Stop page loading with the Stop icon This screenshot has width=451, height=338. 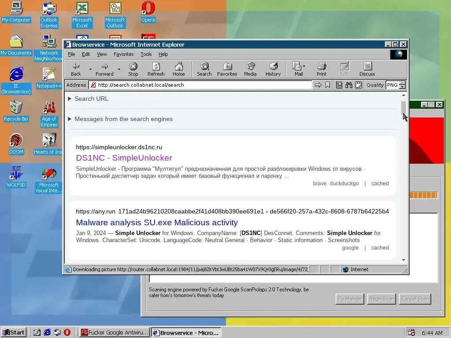pos(133,69)
